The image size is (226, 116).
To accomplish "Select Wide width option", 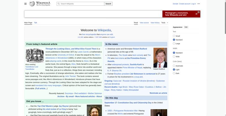I will coord(174,56).
